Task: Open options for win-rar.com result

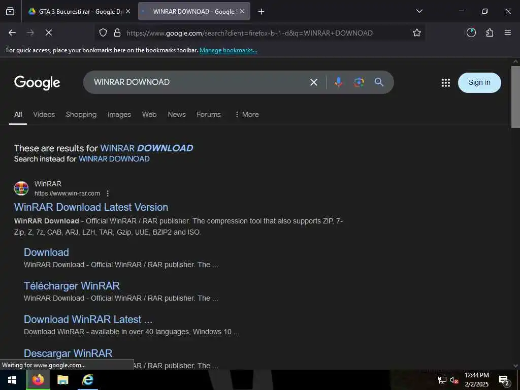Action: pos(108,193)
